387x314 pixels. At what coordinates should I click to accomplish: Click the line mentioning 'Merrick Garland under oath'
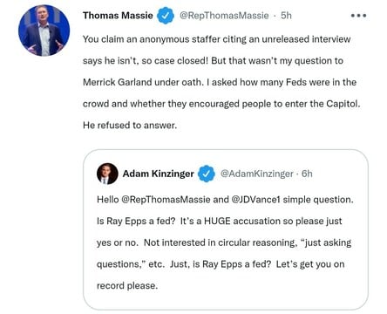tap(220, 82)
